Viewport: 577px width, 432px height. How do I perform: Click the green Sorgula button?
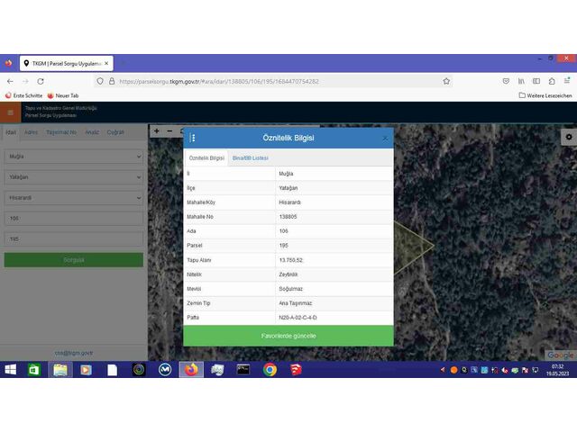73,259
